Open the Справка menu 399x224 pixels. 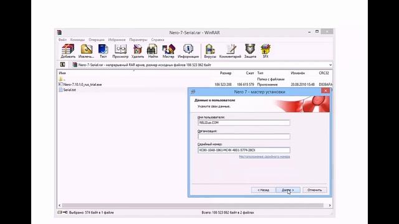click(158, 40)
